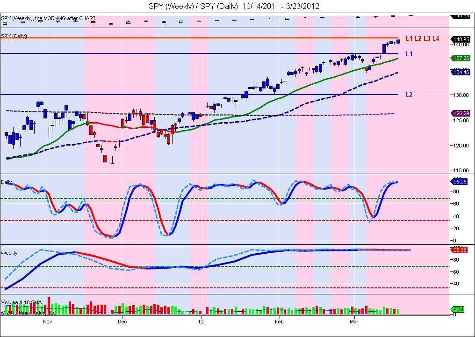This screenshot has width=475, height=337.
Task: Select the purple 126.29 price marker
Action: pyautogui.click(x=461, y=113)
